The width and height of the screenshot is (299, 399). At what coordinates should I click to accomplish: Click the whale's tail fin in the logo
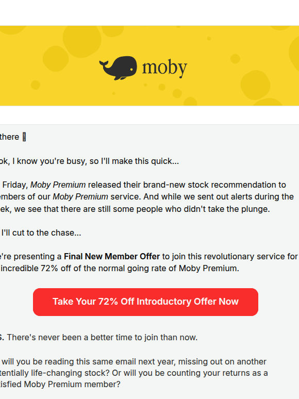104,65
